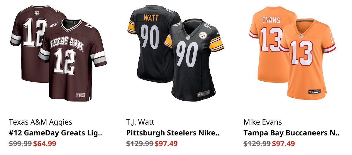Select the Mike Evans player name

[263, 122]
